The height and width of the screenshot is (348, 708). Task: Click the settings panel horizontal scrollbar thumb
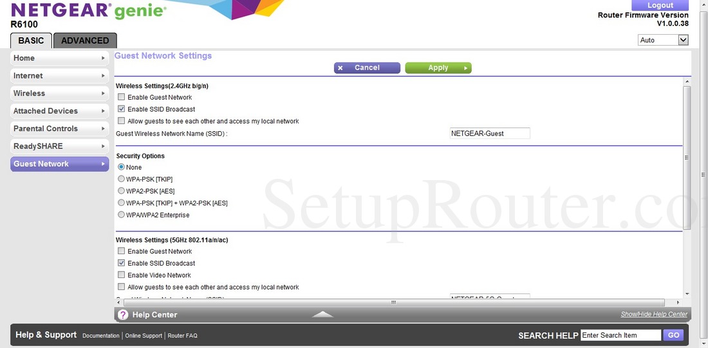pos(393,302)
